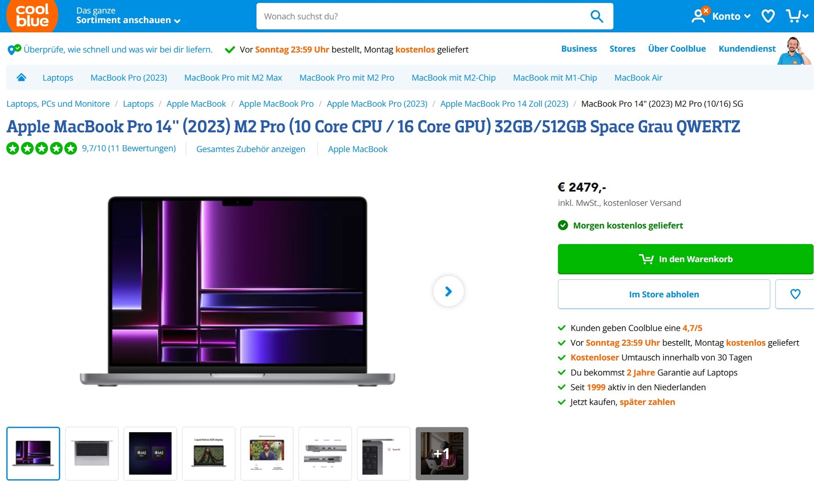This screenshot has width=814, height=486.
Task: Open wishlist heart icon in header
Action: pyautogui.click(x=768, y=16)
